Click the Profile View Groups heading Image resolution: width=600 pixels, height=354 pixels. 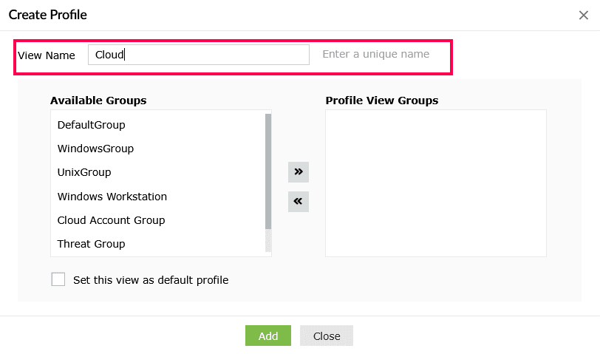tap(382, 101)
